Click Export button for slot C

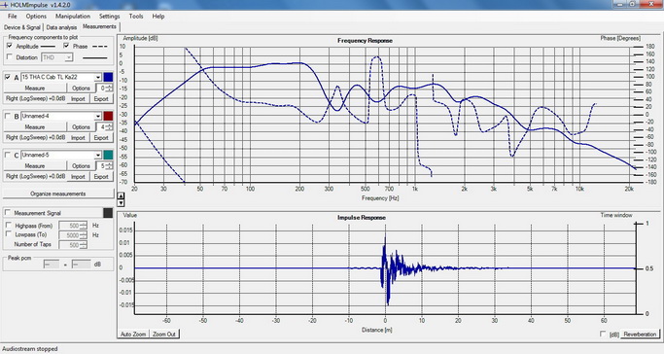[x=101, y=177]
